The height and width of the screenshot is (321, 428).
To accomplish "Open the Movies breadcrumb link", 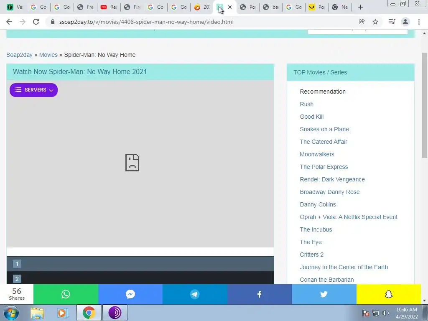I will (x=48, y=55).
